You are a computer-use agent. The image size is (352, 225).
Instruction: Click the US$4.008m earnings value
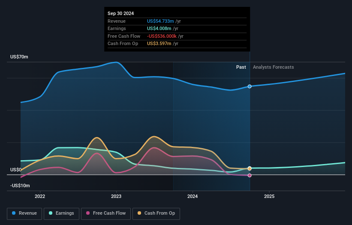coord(159,28)
